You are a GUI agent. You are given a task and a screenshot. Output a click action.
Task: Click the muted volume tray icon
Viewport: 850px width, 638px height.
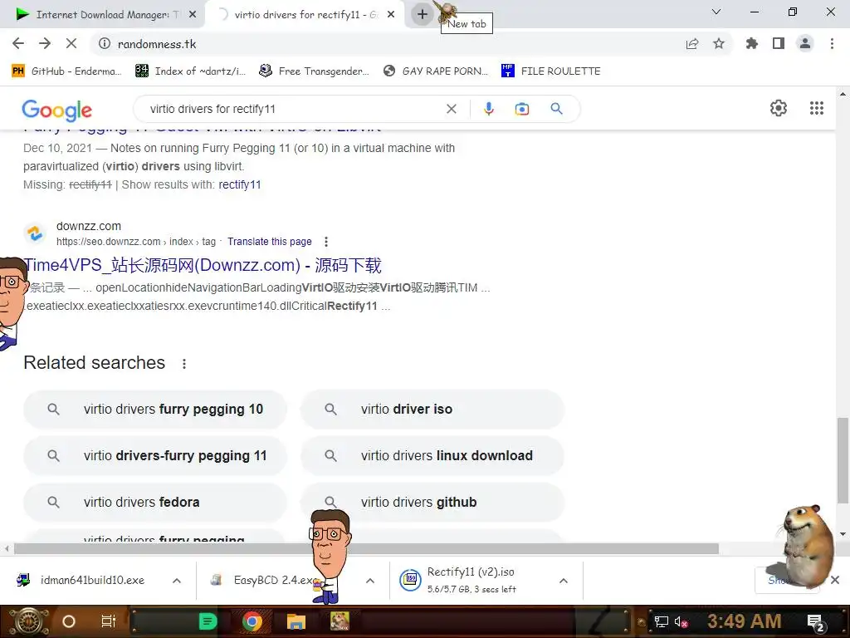click(681, 621)
